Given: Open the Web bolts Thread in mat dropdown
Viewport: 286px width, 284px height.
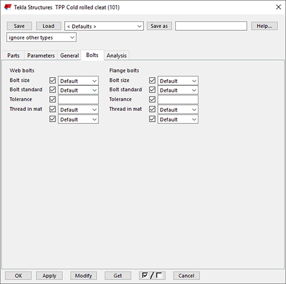Looking at the screenshot, I should pyautogui.click(x=78, y=110).
